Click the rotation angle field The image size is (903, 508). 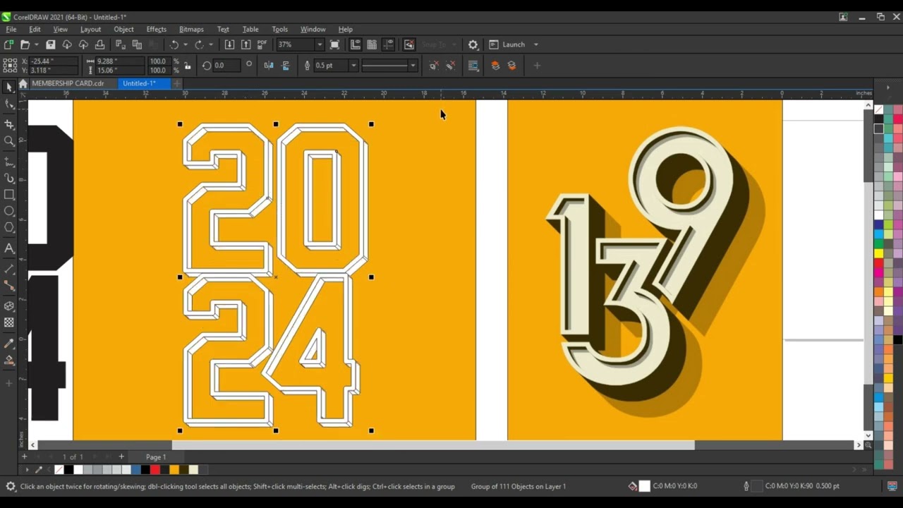tap(226, 66)
